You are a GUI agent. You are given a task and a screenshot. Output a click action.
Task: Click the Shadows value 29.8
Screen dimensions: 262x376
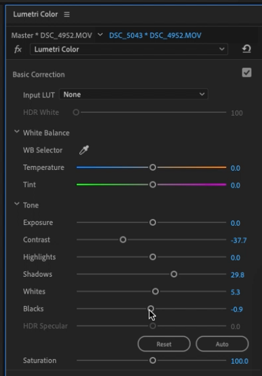click(x=238, y=275)
